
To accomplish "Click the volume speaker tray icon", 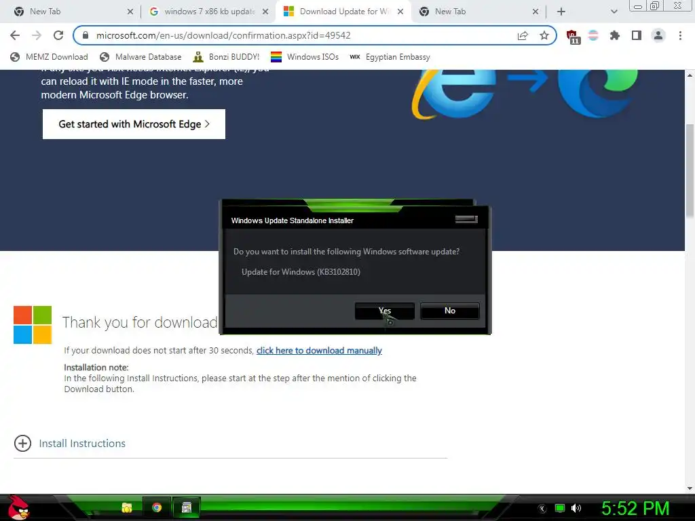I will tap(576, 508).
